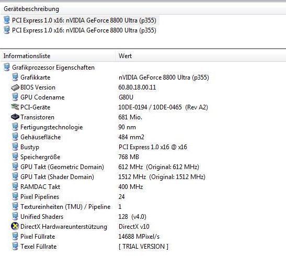Click the DirectX Hardwareunterstützung icon
286x256 pixels.
15,226
